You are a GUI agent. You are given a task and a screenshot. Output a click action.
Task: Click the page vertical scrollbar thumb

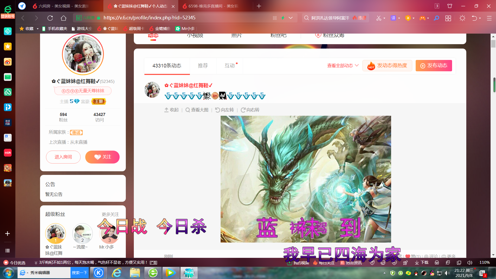[493, 44]
